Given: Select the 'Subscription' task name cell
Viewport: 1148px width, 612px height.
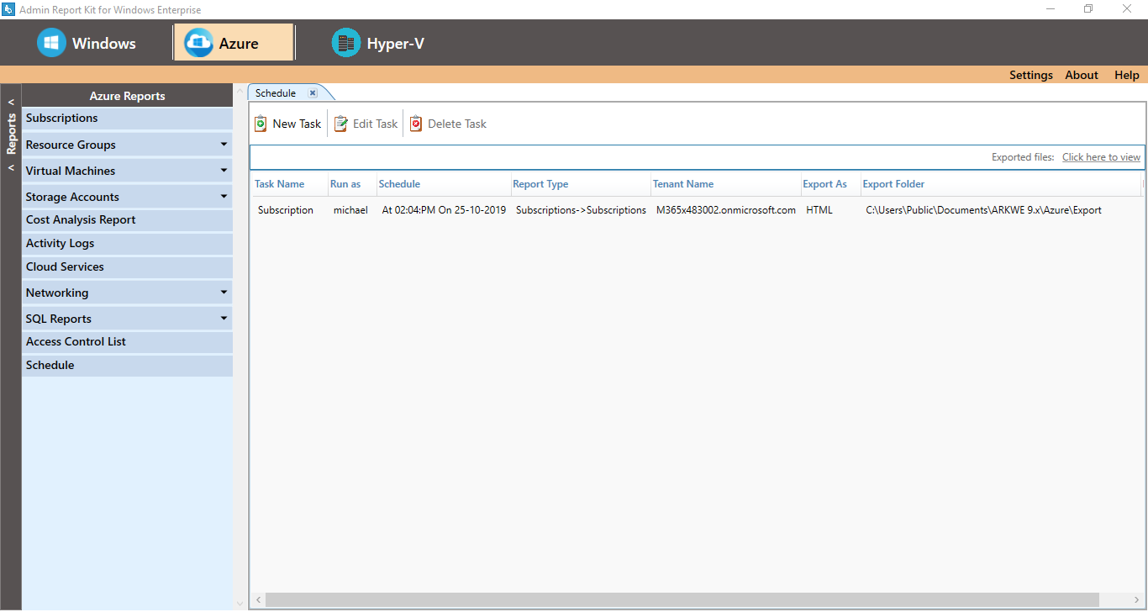Looking at the screenshot, I should coord(286,210).
